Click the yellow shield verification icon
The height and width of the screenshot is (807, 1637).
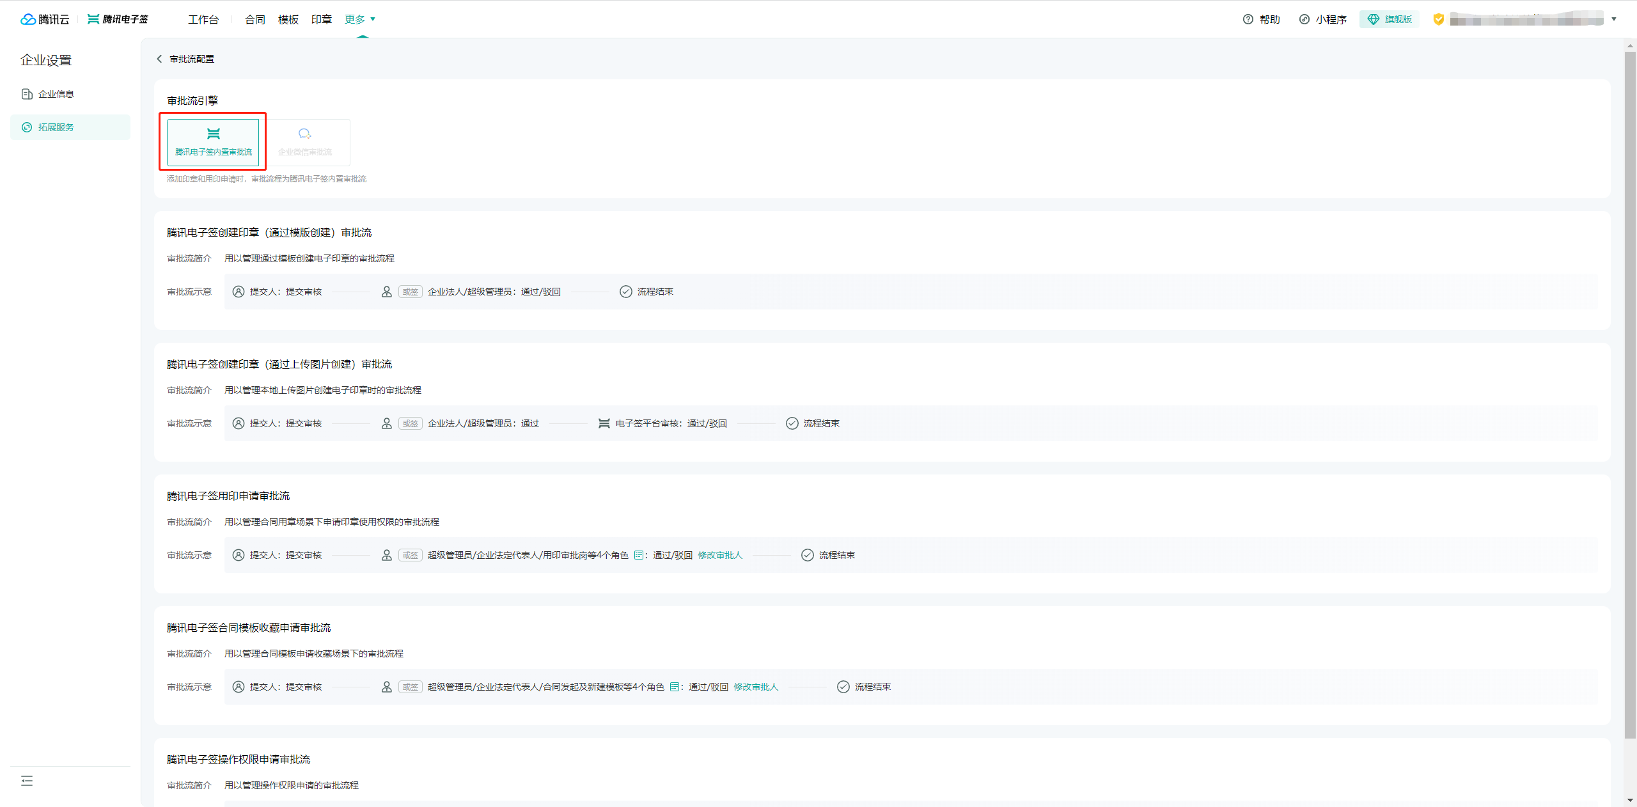(1438, 19)
